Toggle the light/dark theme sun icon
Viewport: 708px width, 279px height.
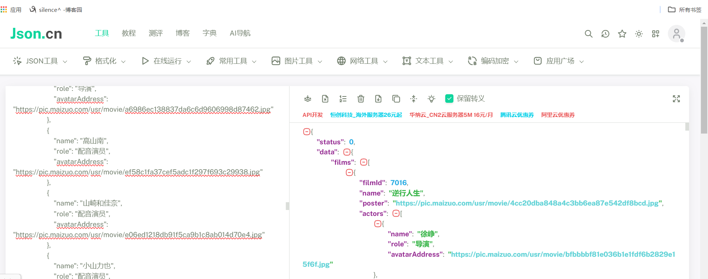pyautogui.click(x=639, y=34)
